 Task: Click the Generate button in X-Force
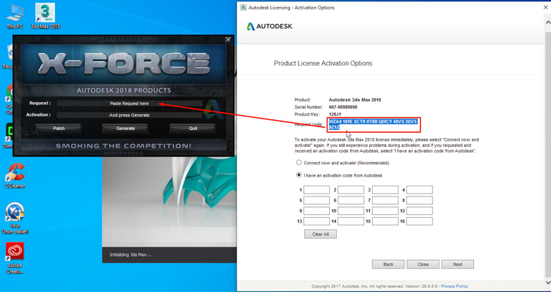coord(125,128)
